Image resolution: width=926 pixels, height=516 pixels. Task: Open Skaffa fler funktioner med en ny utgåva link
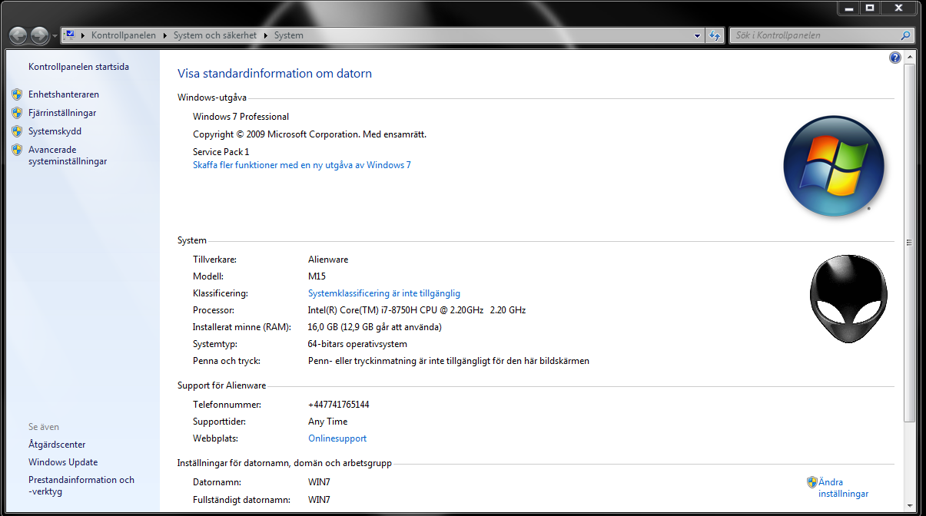click(x=302, y=165)
